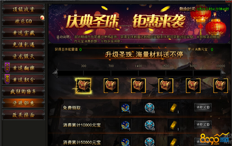Switch to the 改头换面 tab
Screen dimensions: 232x146
23,115
